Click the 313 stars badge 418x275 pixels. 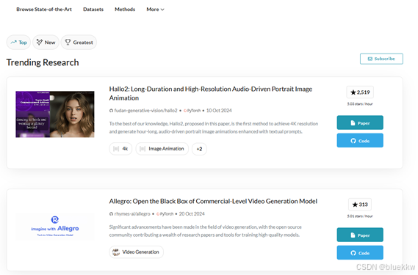(x=360, y=205)
